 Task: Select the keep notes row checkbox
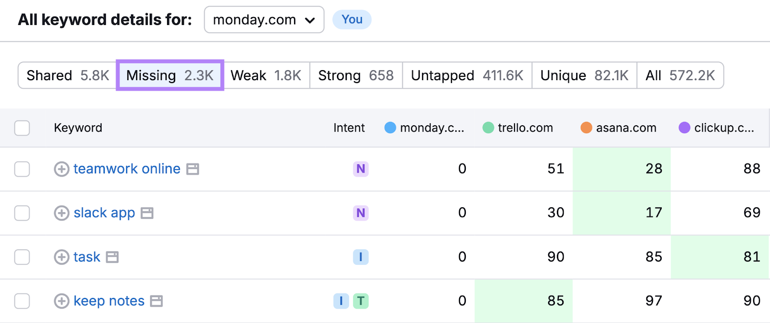(22, 301)
